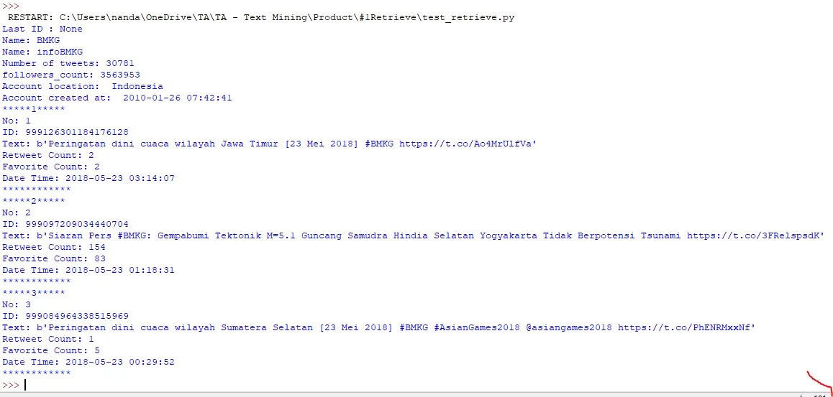
Task: Click the 'Retweet Count: 1' line
Action: click(x=47, y=340)
